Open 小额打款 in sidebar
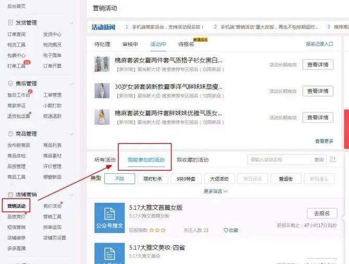Viewport: 349px width, 264px height. coord(52,105)
